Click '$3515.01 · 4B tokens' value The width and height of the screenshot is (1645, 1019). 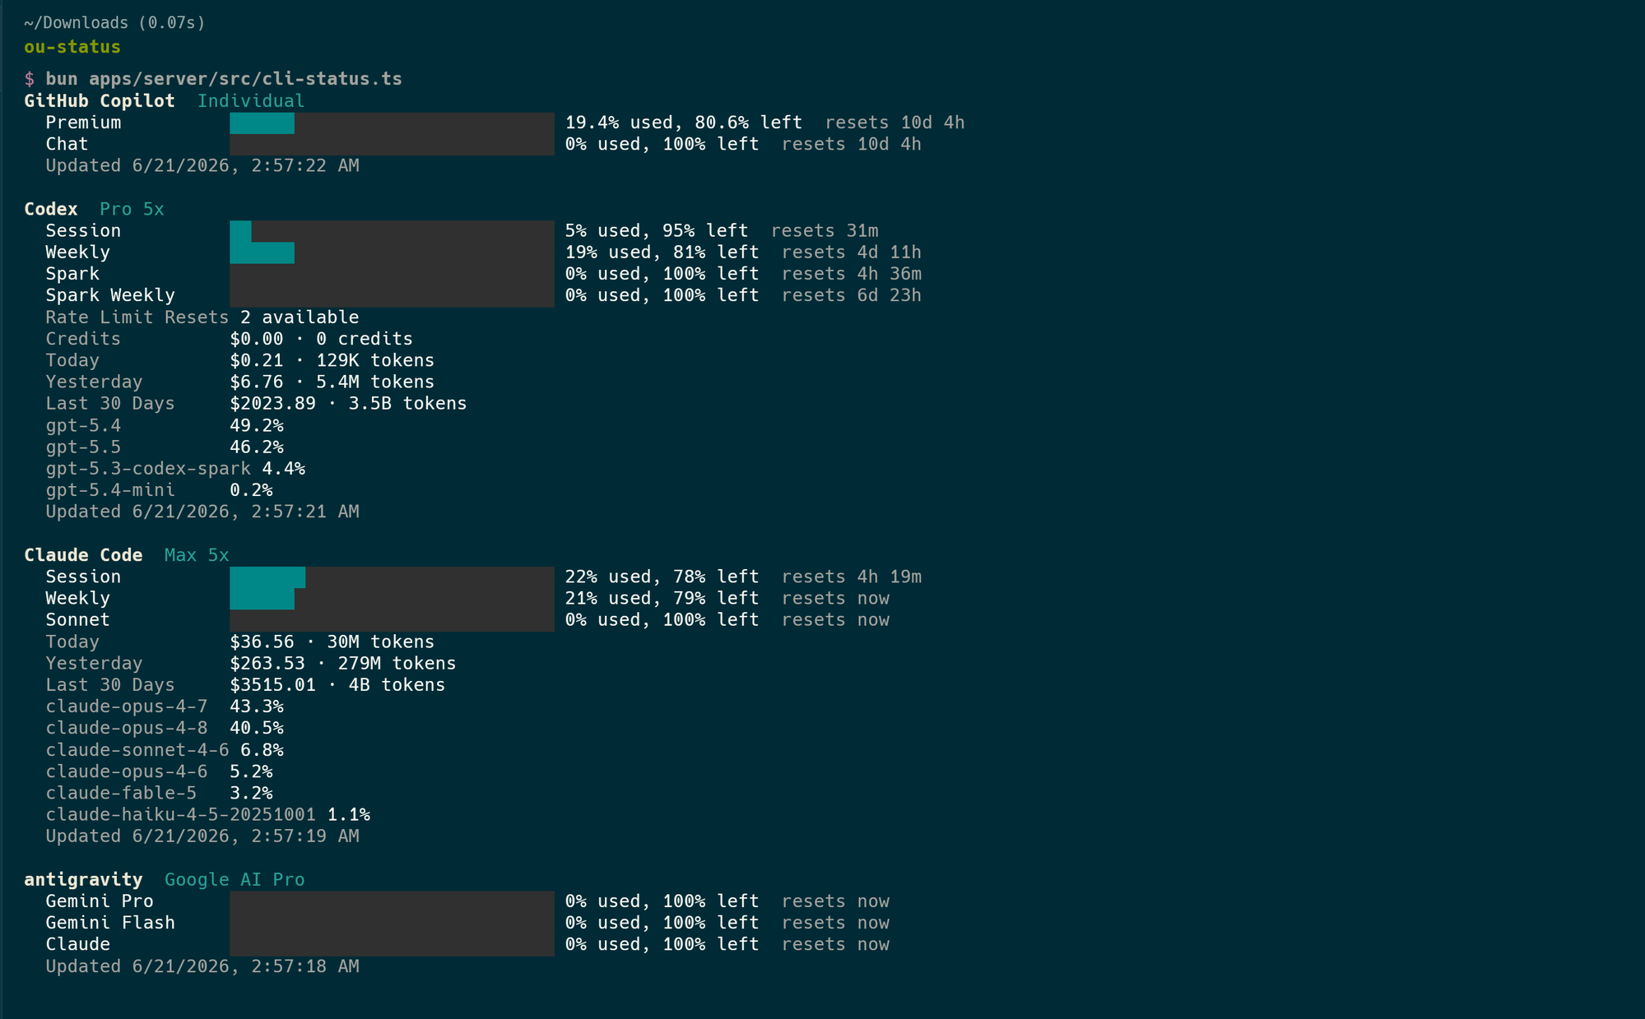pyautogui.click(x=337, y=685)
